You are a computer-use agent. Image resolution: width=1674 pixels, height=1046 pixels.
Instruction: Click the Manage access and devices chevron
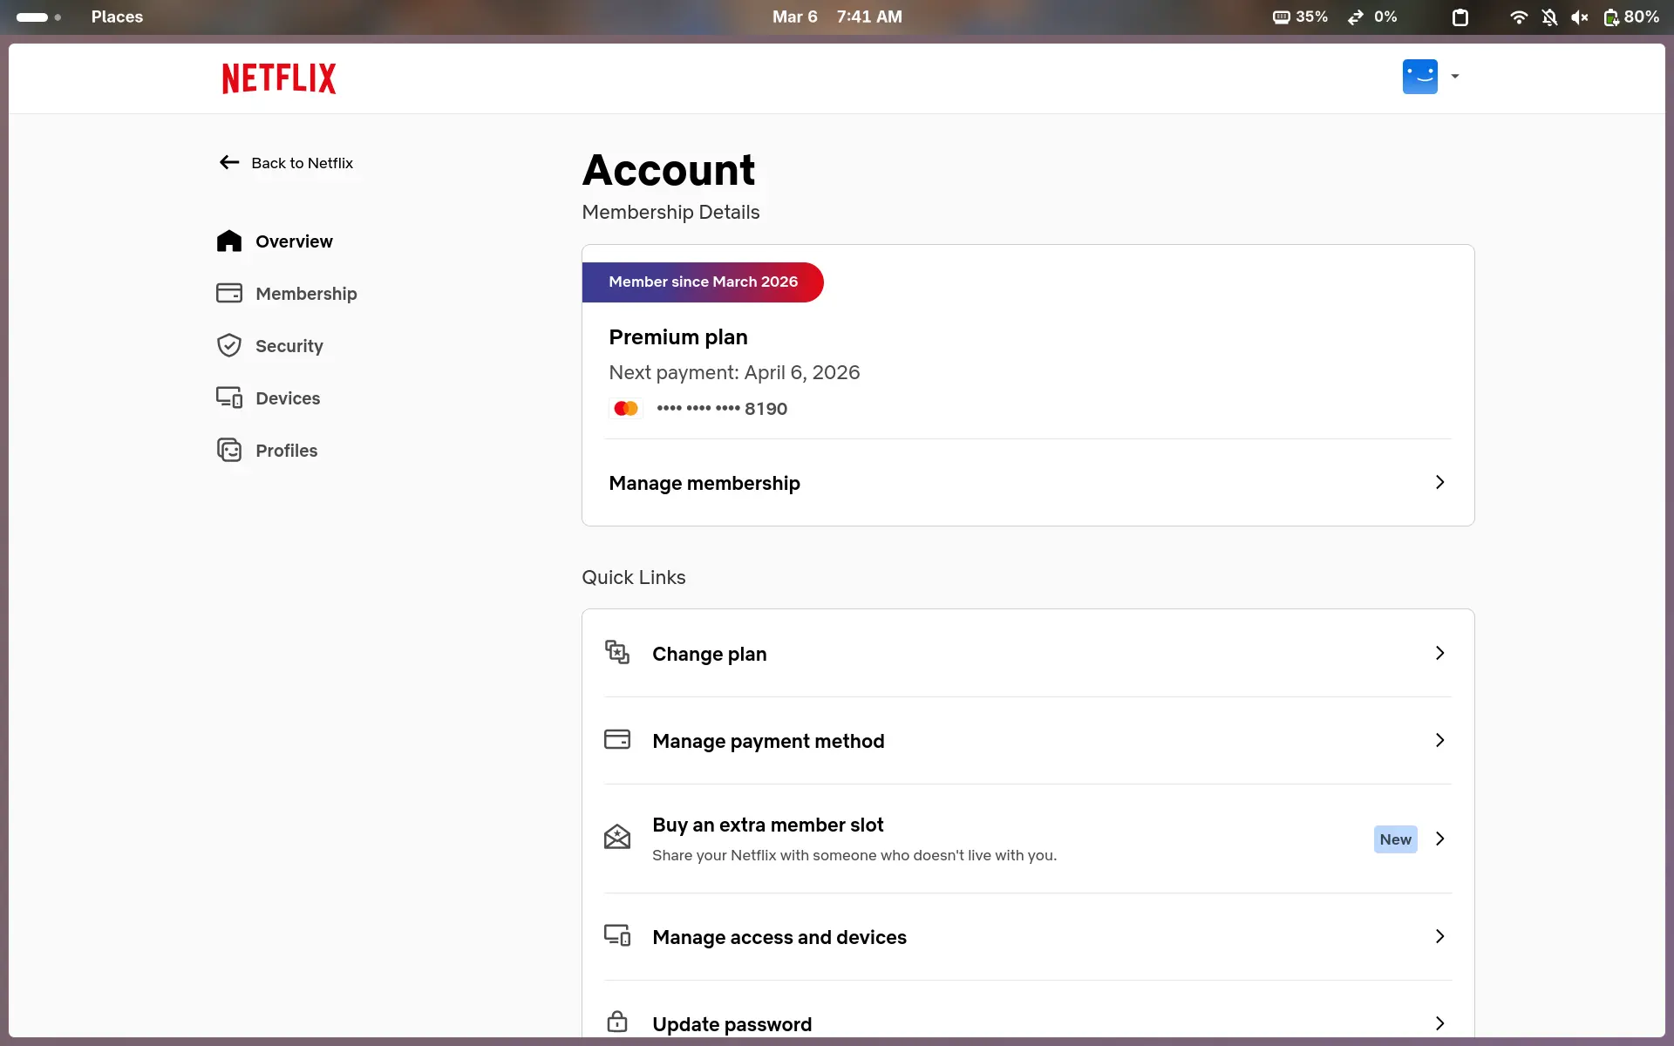click(x=1439, y=936)
